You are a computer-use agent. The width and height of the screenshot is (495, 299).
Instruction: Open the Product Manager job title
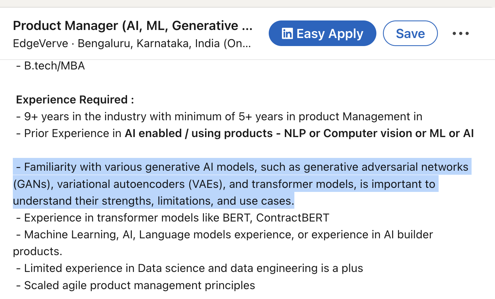tap(133, 26)
